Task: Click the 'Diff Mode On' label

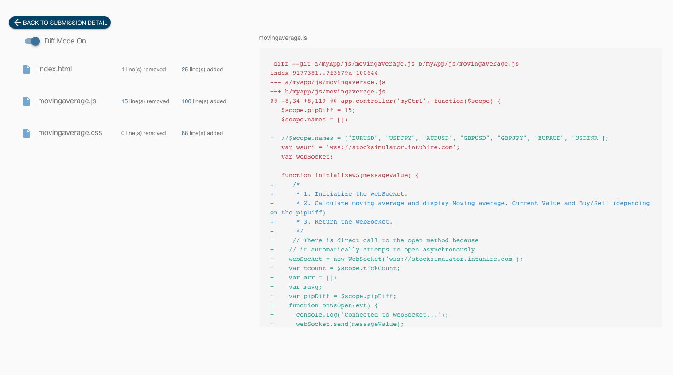Action: click(x=65, y=41)
